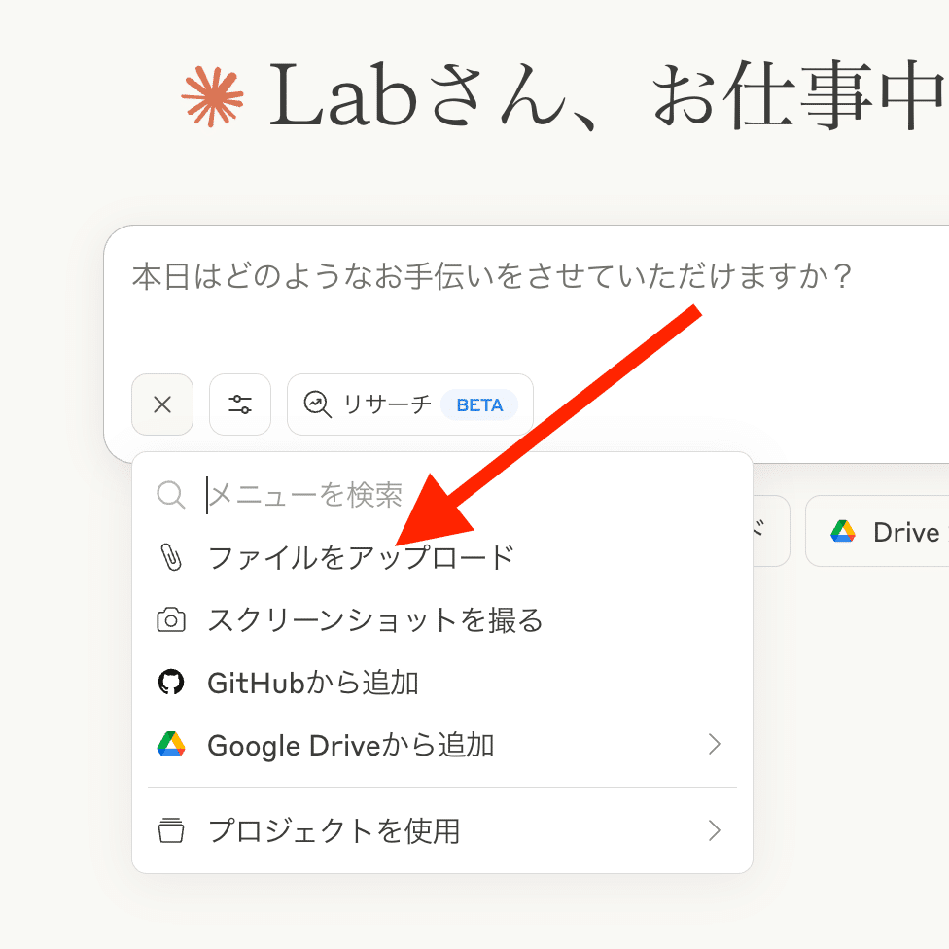Viewport: 949px width, 949px height.
Task: Close the attachment menu with the X button
Action: click(x=162, y=404)
